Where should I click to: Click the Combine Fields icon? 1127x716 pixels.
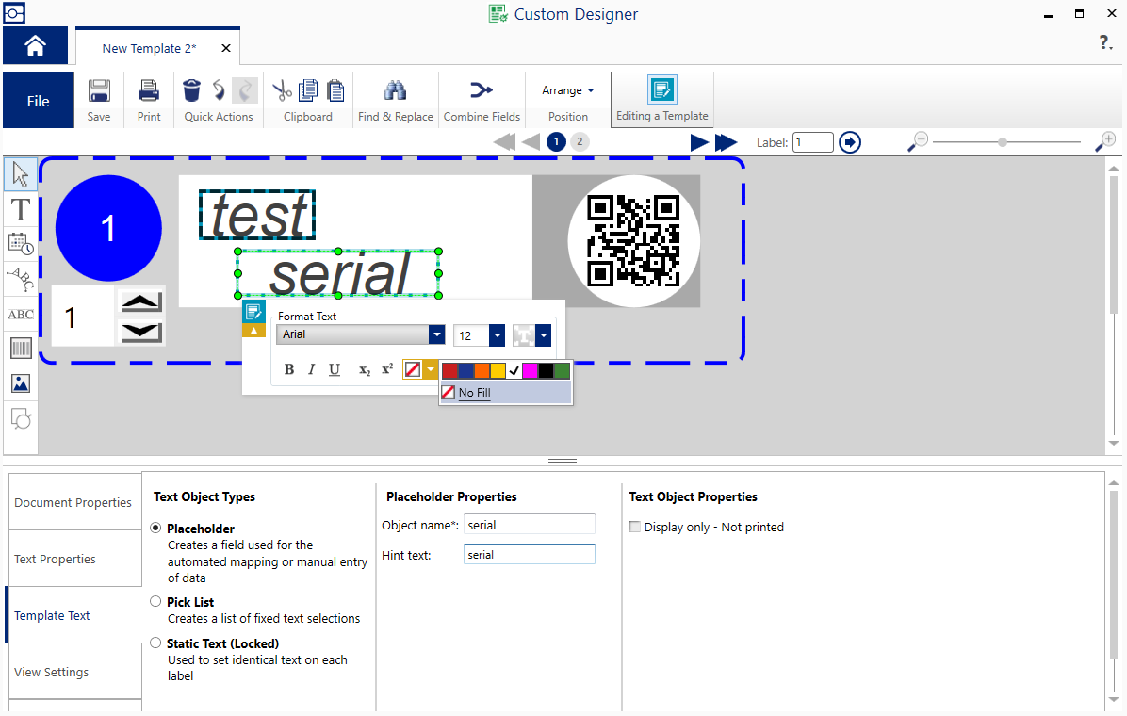(482, 91)
